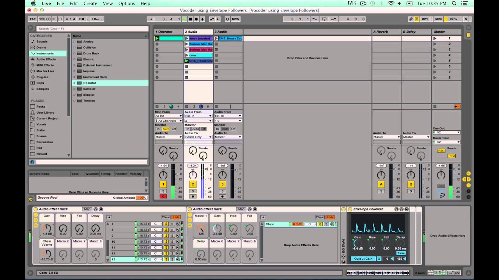
Task: Open the Create menu
Action: click(90, 3)
